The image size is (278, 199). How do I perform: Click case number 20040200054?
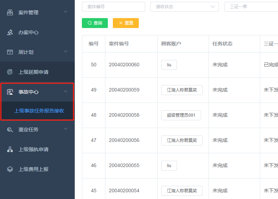pos(124,191)
